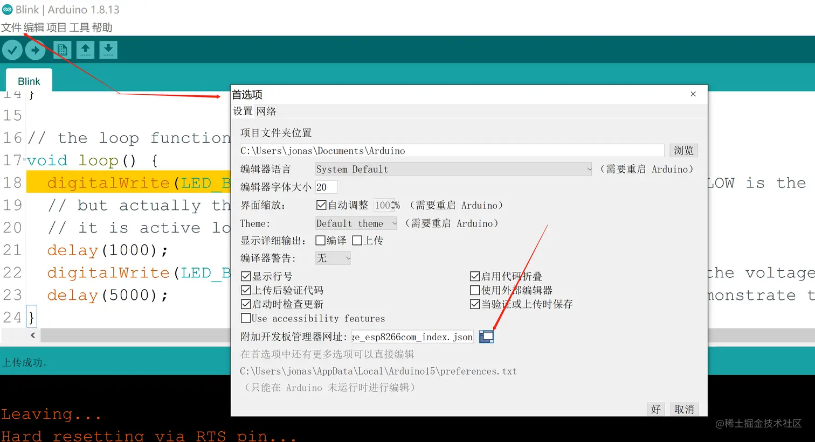Click the Upload arrow toolbar icon
Viewport: 815px width, 442px height.
point(36,50)
